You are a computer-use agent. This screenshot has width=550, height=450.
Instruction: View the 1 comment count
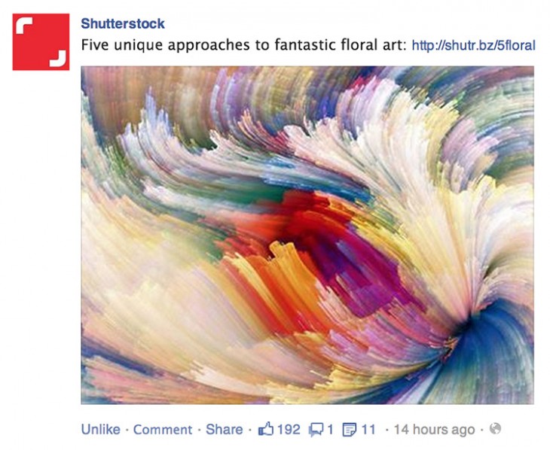pyautogui.click(x=330, y=430)
